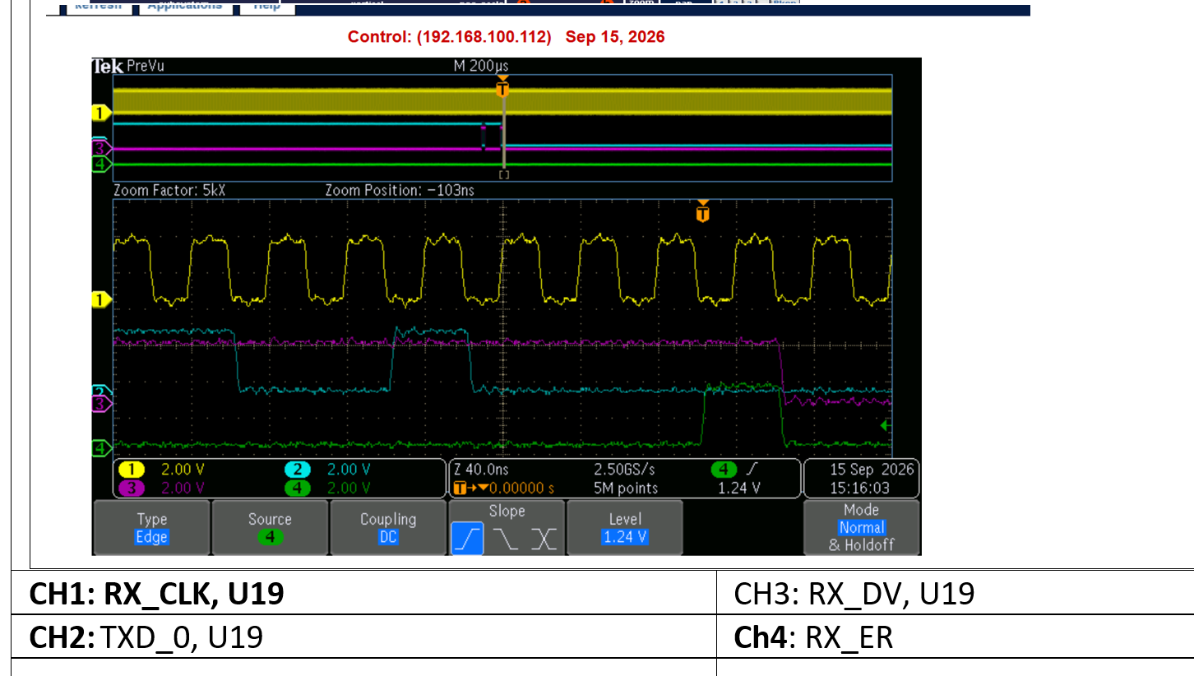Click the orange trigger T marker in zoom view
Screen dimensions: 1194x676
pos(702,213)
